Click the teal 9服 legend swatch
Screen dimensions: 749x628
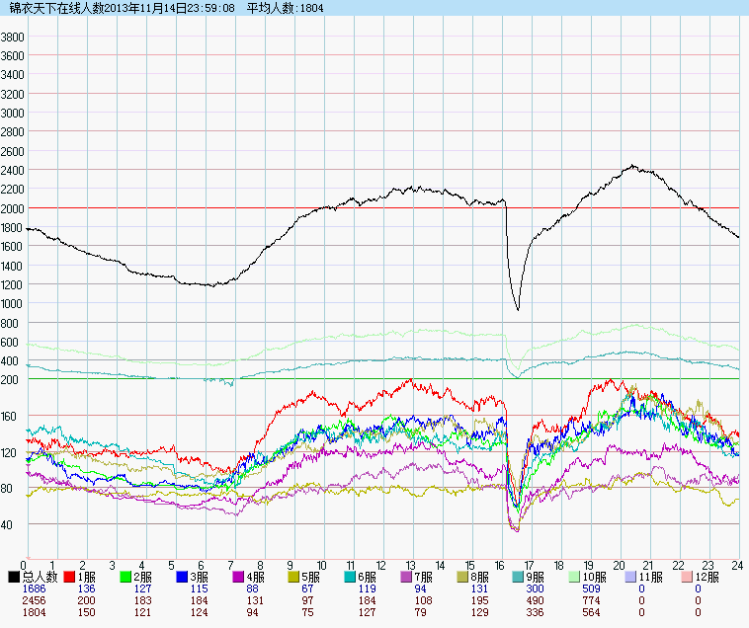(520, 576)
